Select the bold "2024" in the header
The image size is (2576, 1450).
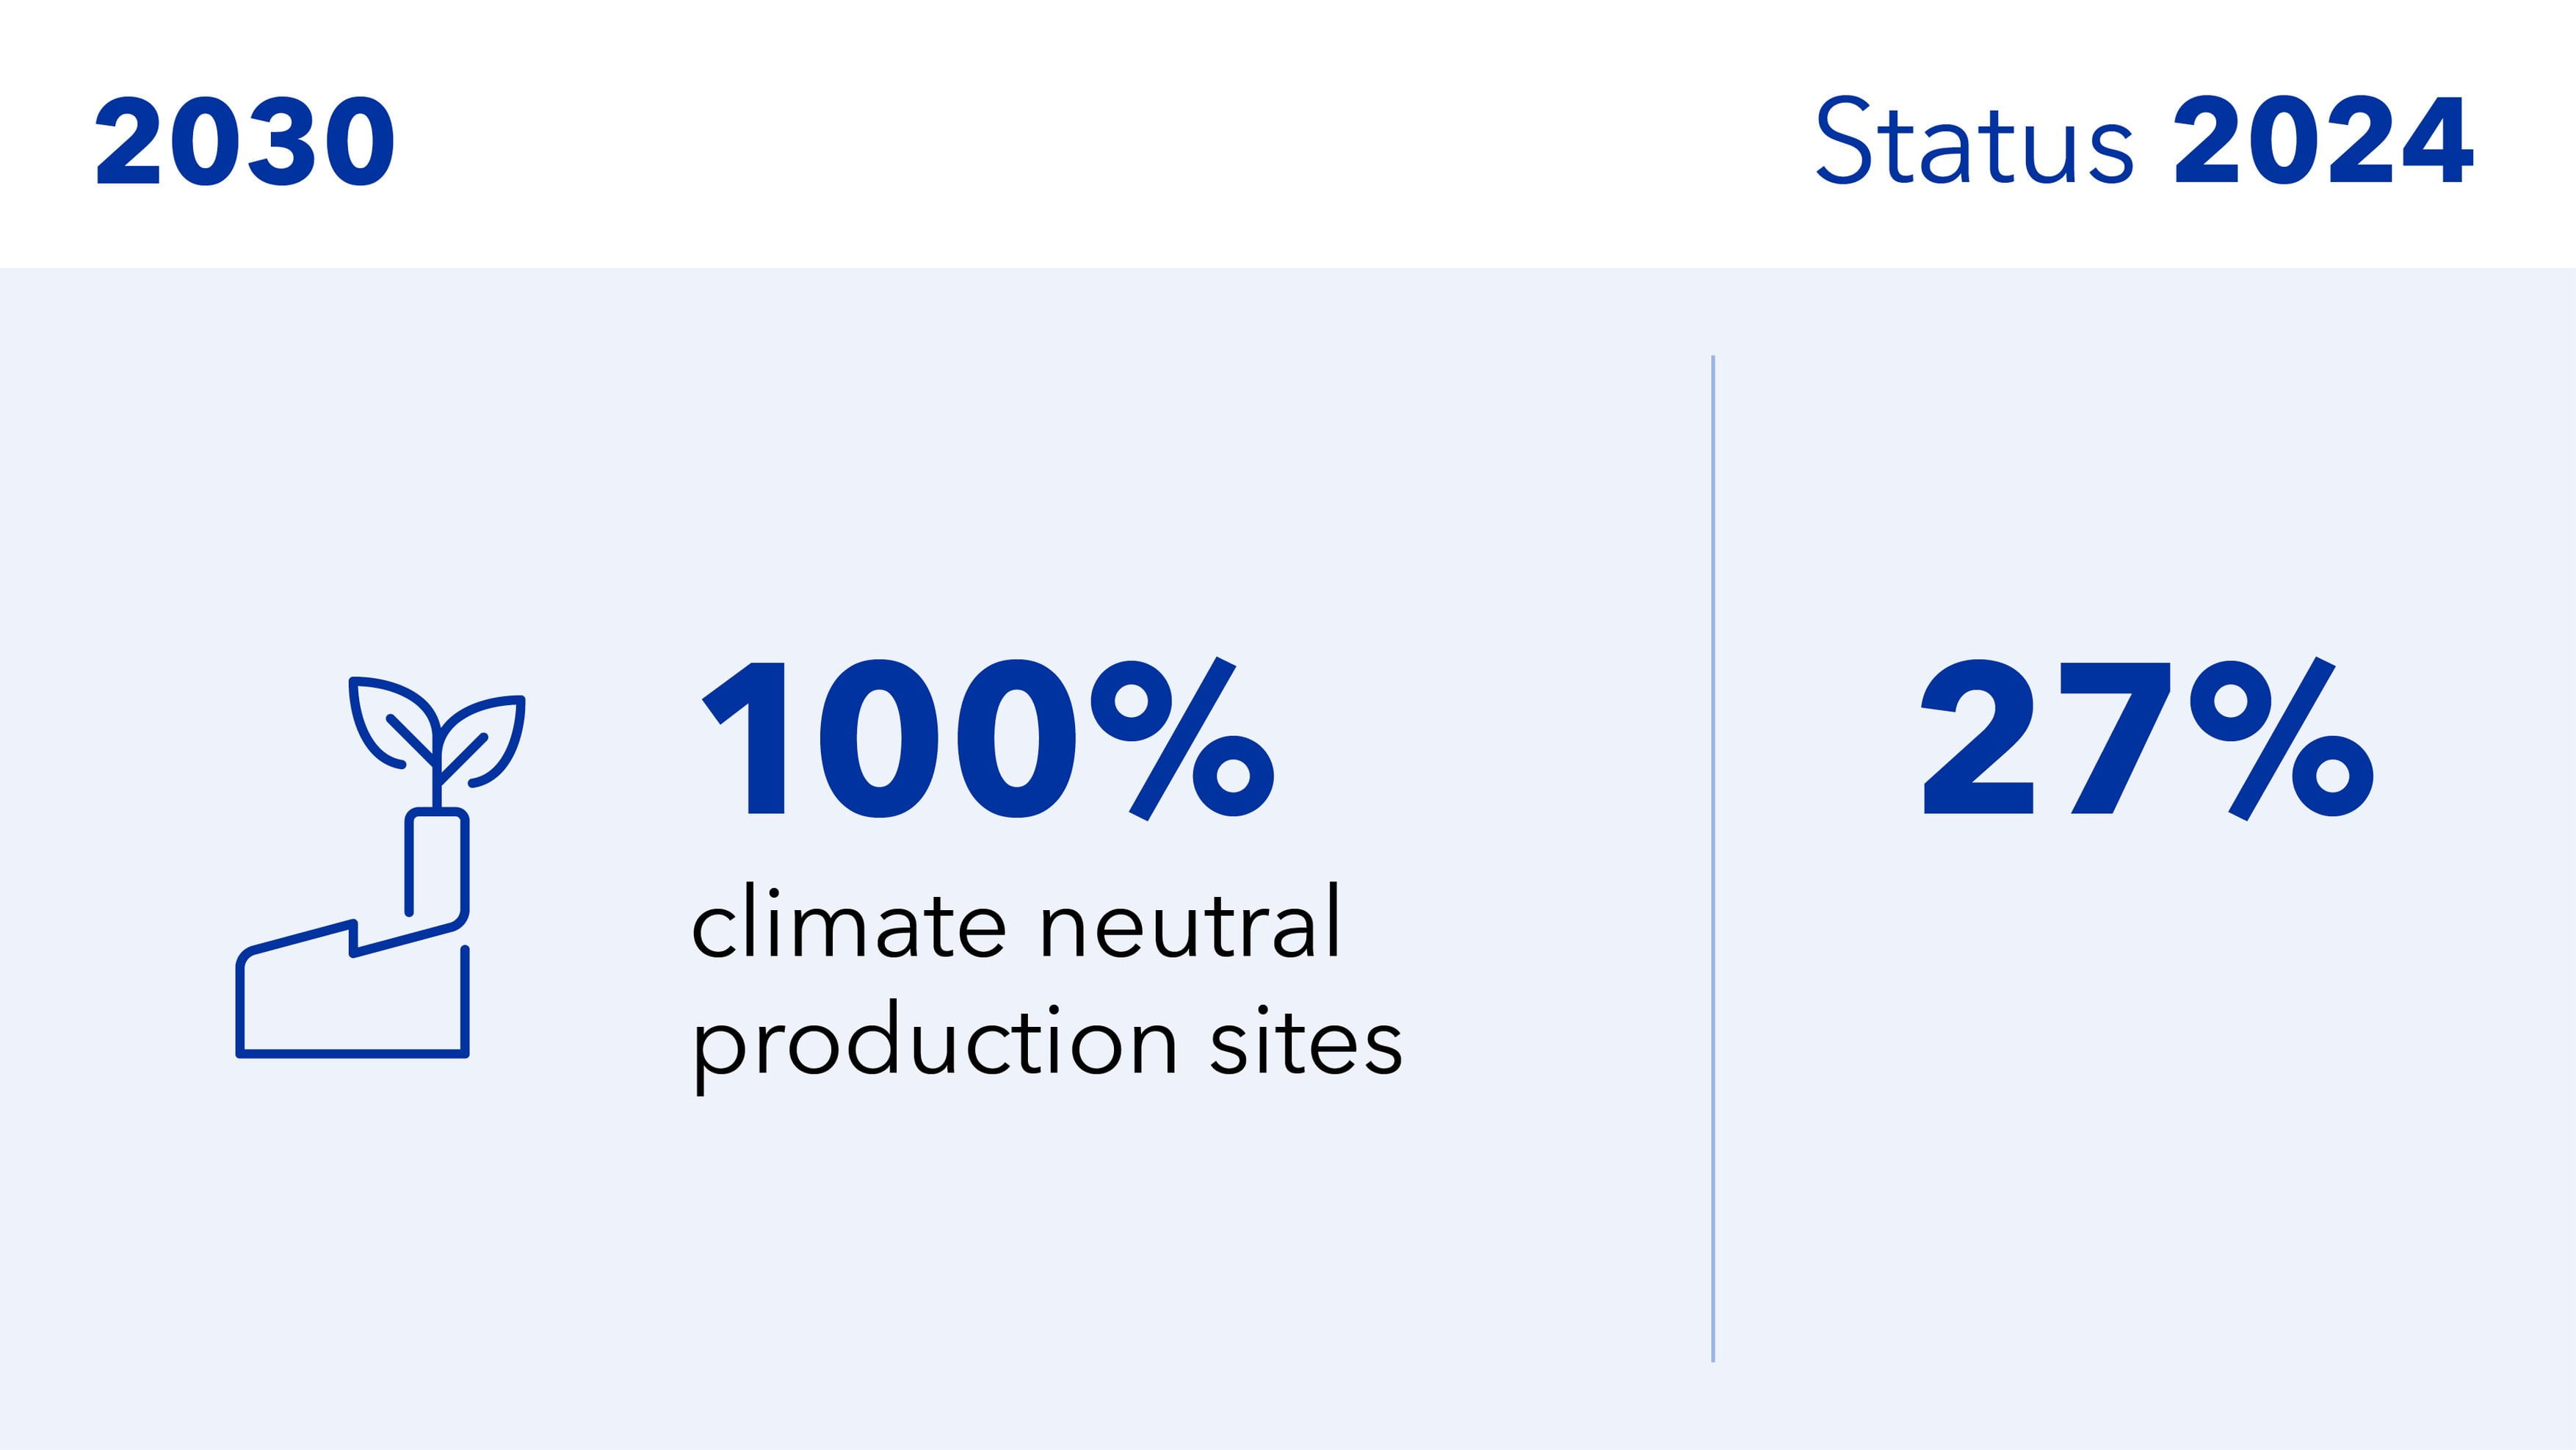[x=2322, y=142]
